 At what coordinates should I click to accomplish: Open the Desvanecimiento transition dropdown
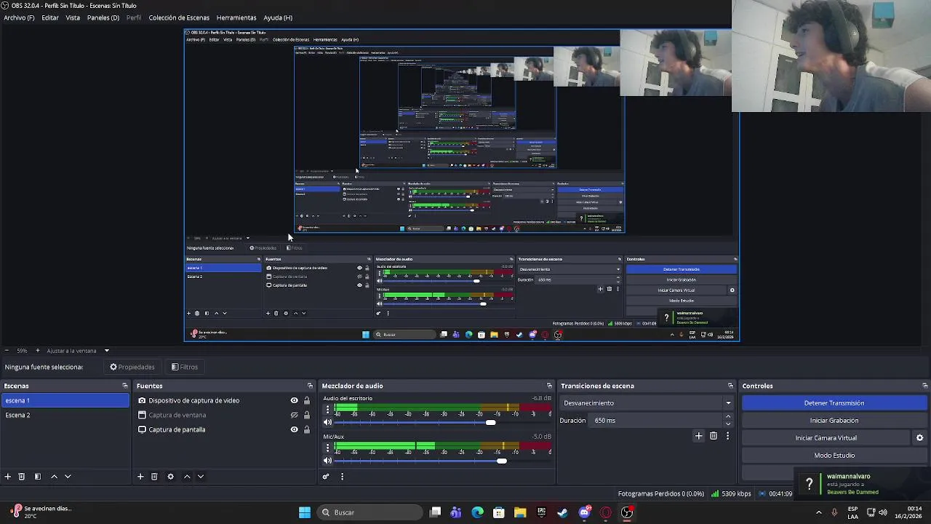(x=647, y=403)
